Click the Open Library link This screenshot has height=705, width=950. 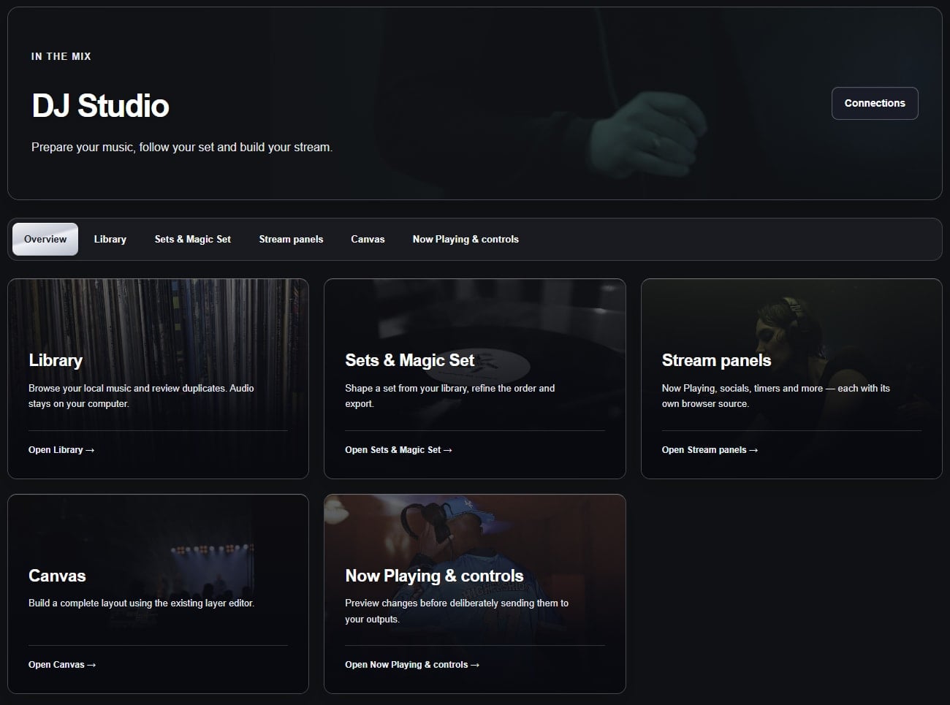(x=61, y=450)
